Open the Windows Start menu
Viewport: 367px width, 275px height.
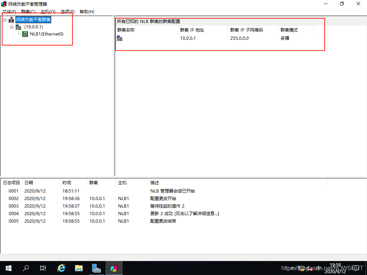8,268
